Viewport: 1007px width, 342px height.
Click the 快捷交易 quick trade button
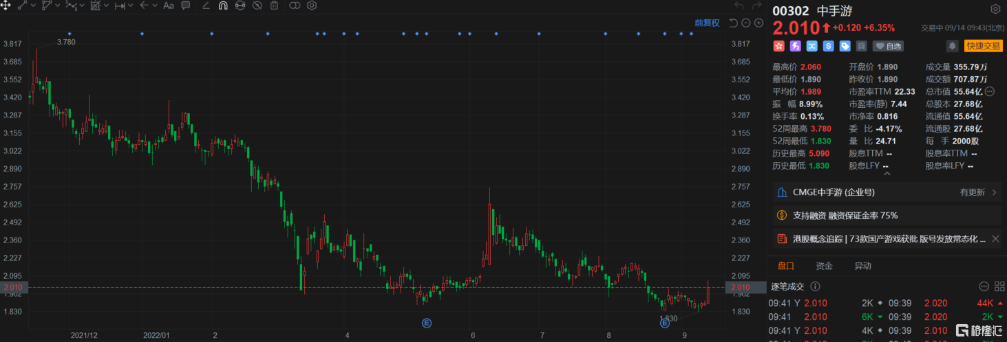pyautogui.click(x=983, y=46)
